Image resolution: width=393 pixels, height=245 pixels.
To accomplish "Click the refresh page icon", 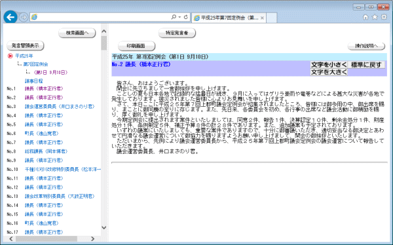I will [x=186, y=17].
